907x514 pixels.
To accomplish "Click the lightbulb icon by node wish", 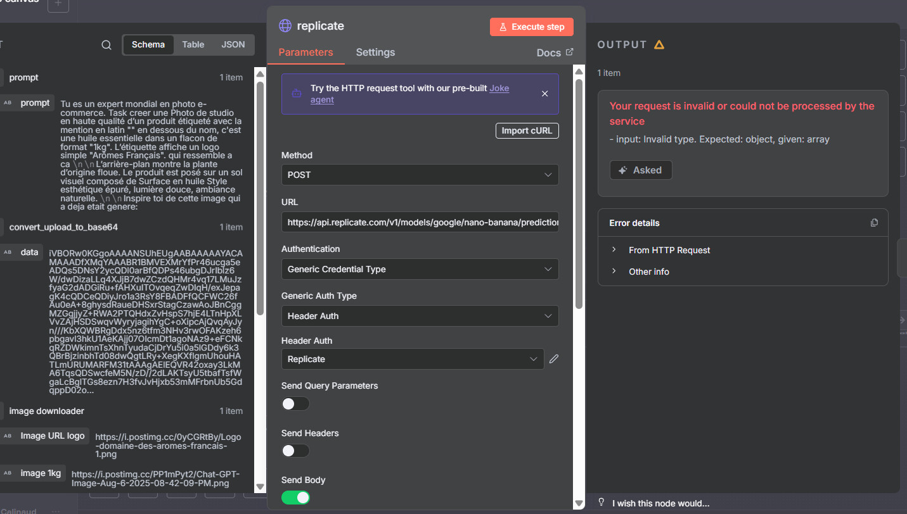I will [601, 503].
